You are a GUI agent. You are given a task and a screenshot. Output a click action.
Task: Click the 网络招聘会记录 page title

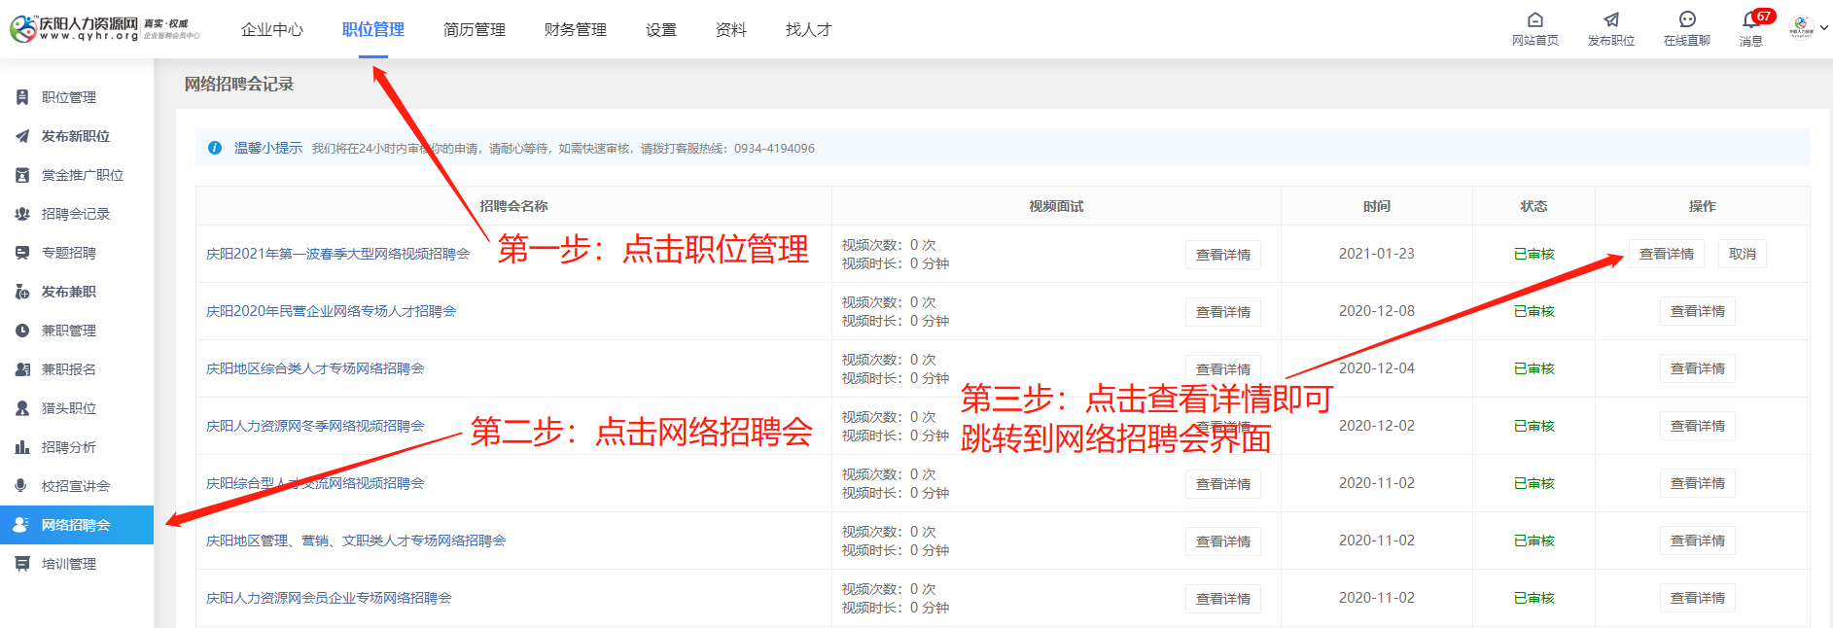tap(239, 84)
